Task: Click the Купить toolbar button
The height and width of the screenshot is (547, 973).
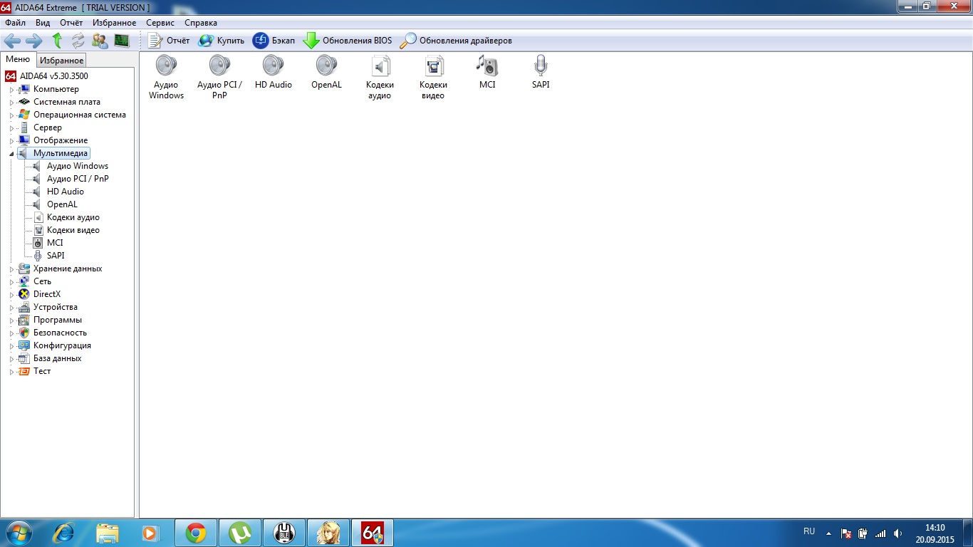Action: (x=221, y=41)
